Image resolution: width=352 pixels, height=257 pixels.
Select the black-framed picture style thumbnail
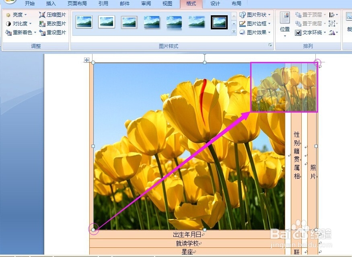pos(219,22)
